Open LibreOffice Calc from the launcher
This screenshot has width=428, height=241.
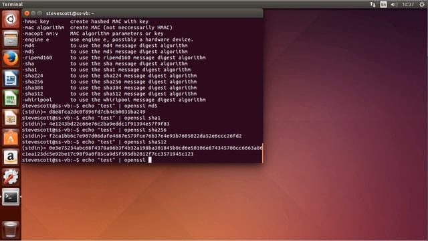point(11,98)
